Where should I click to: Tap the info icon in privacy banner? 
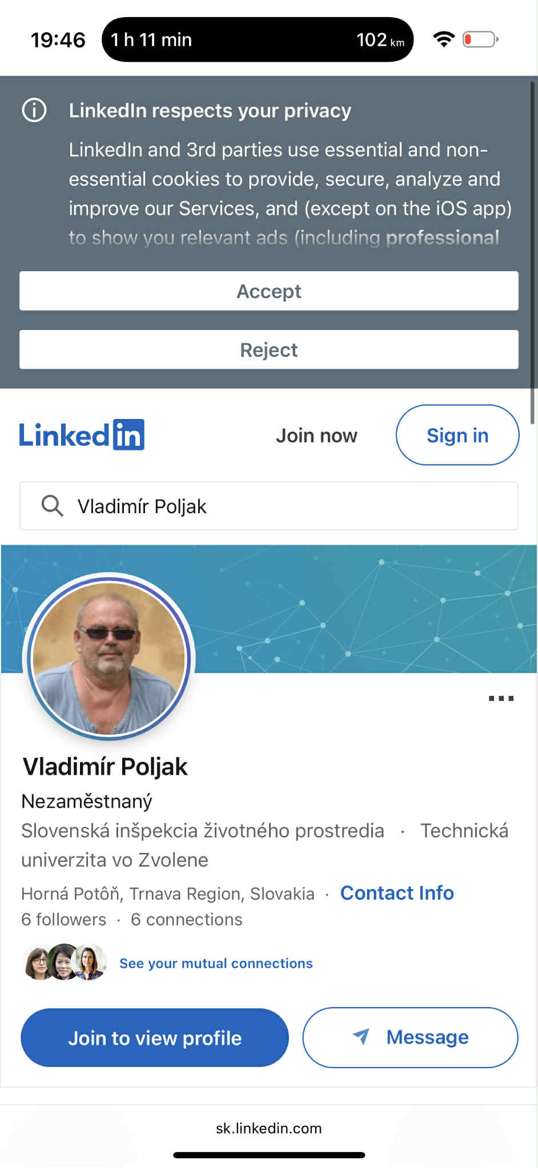point(34,110)
